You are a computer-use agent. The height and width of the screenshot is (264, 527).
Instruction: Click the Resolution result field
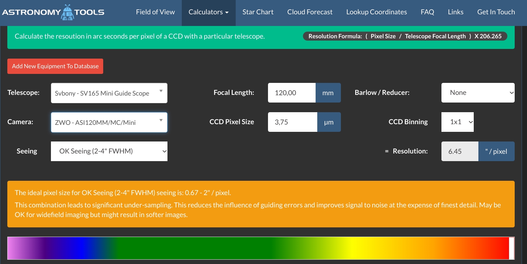pos(459,151)
